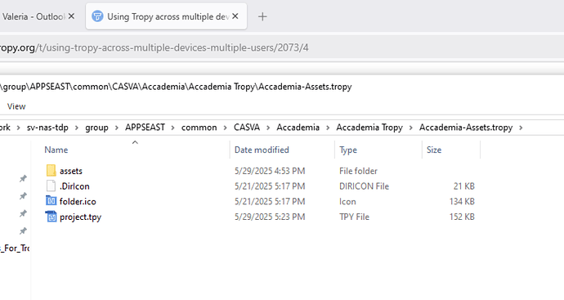
Task: Switch to the Valeria - Outlook tab
Action: pyautogui.click(x=33, y=16)
